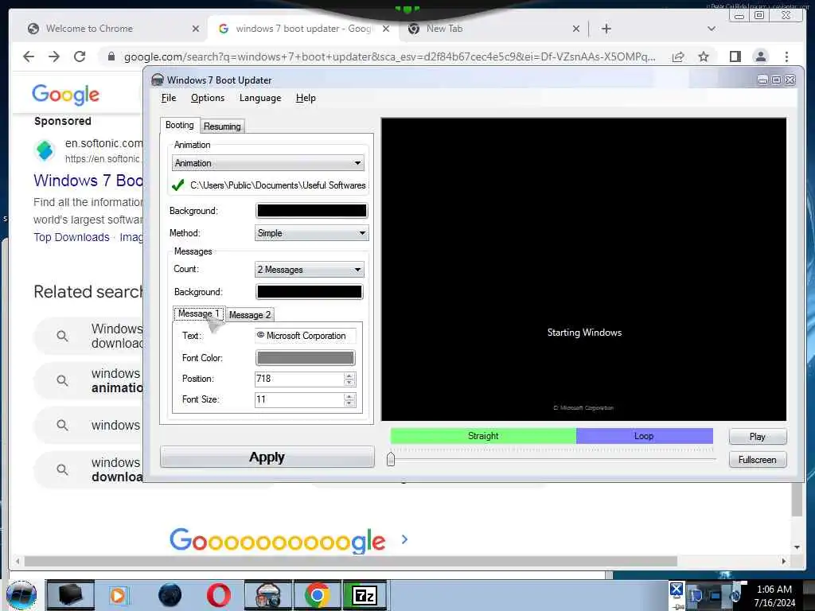Close the Welcome to Chrome tab
The height and width of the screenshot is (611, 815).
click(x=196, y=29)
